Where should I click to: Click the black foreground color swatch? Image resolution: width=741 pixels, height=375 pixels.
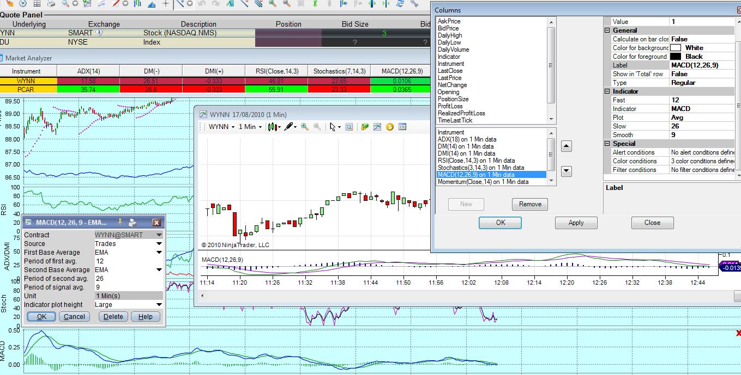pyautogui.click(x=676, y=57)
